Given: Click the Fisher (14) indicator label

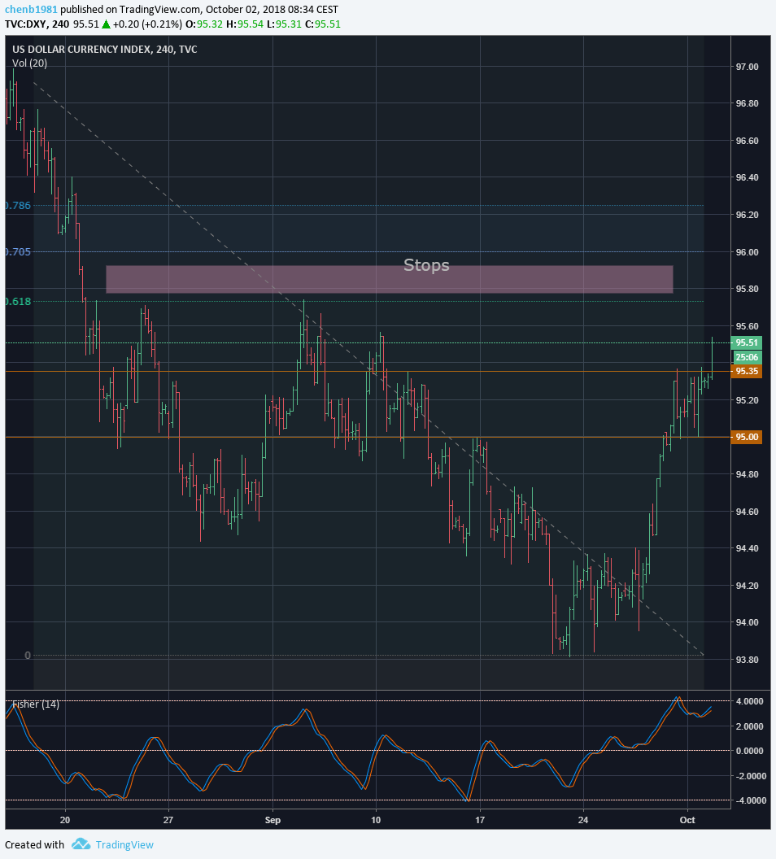Looking at the screenshot, I should [36, 704].
